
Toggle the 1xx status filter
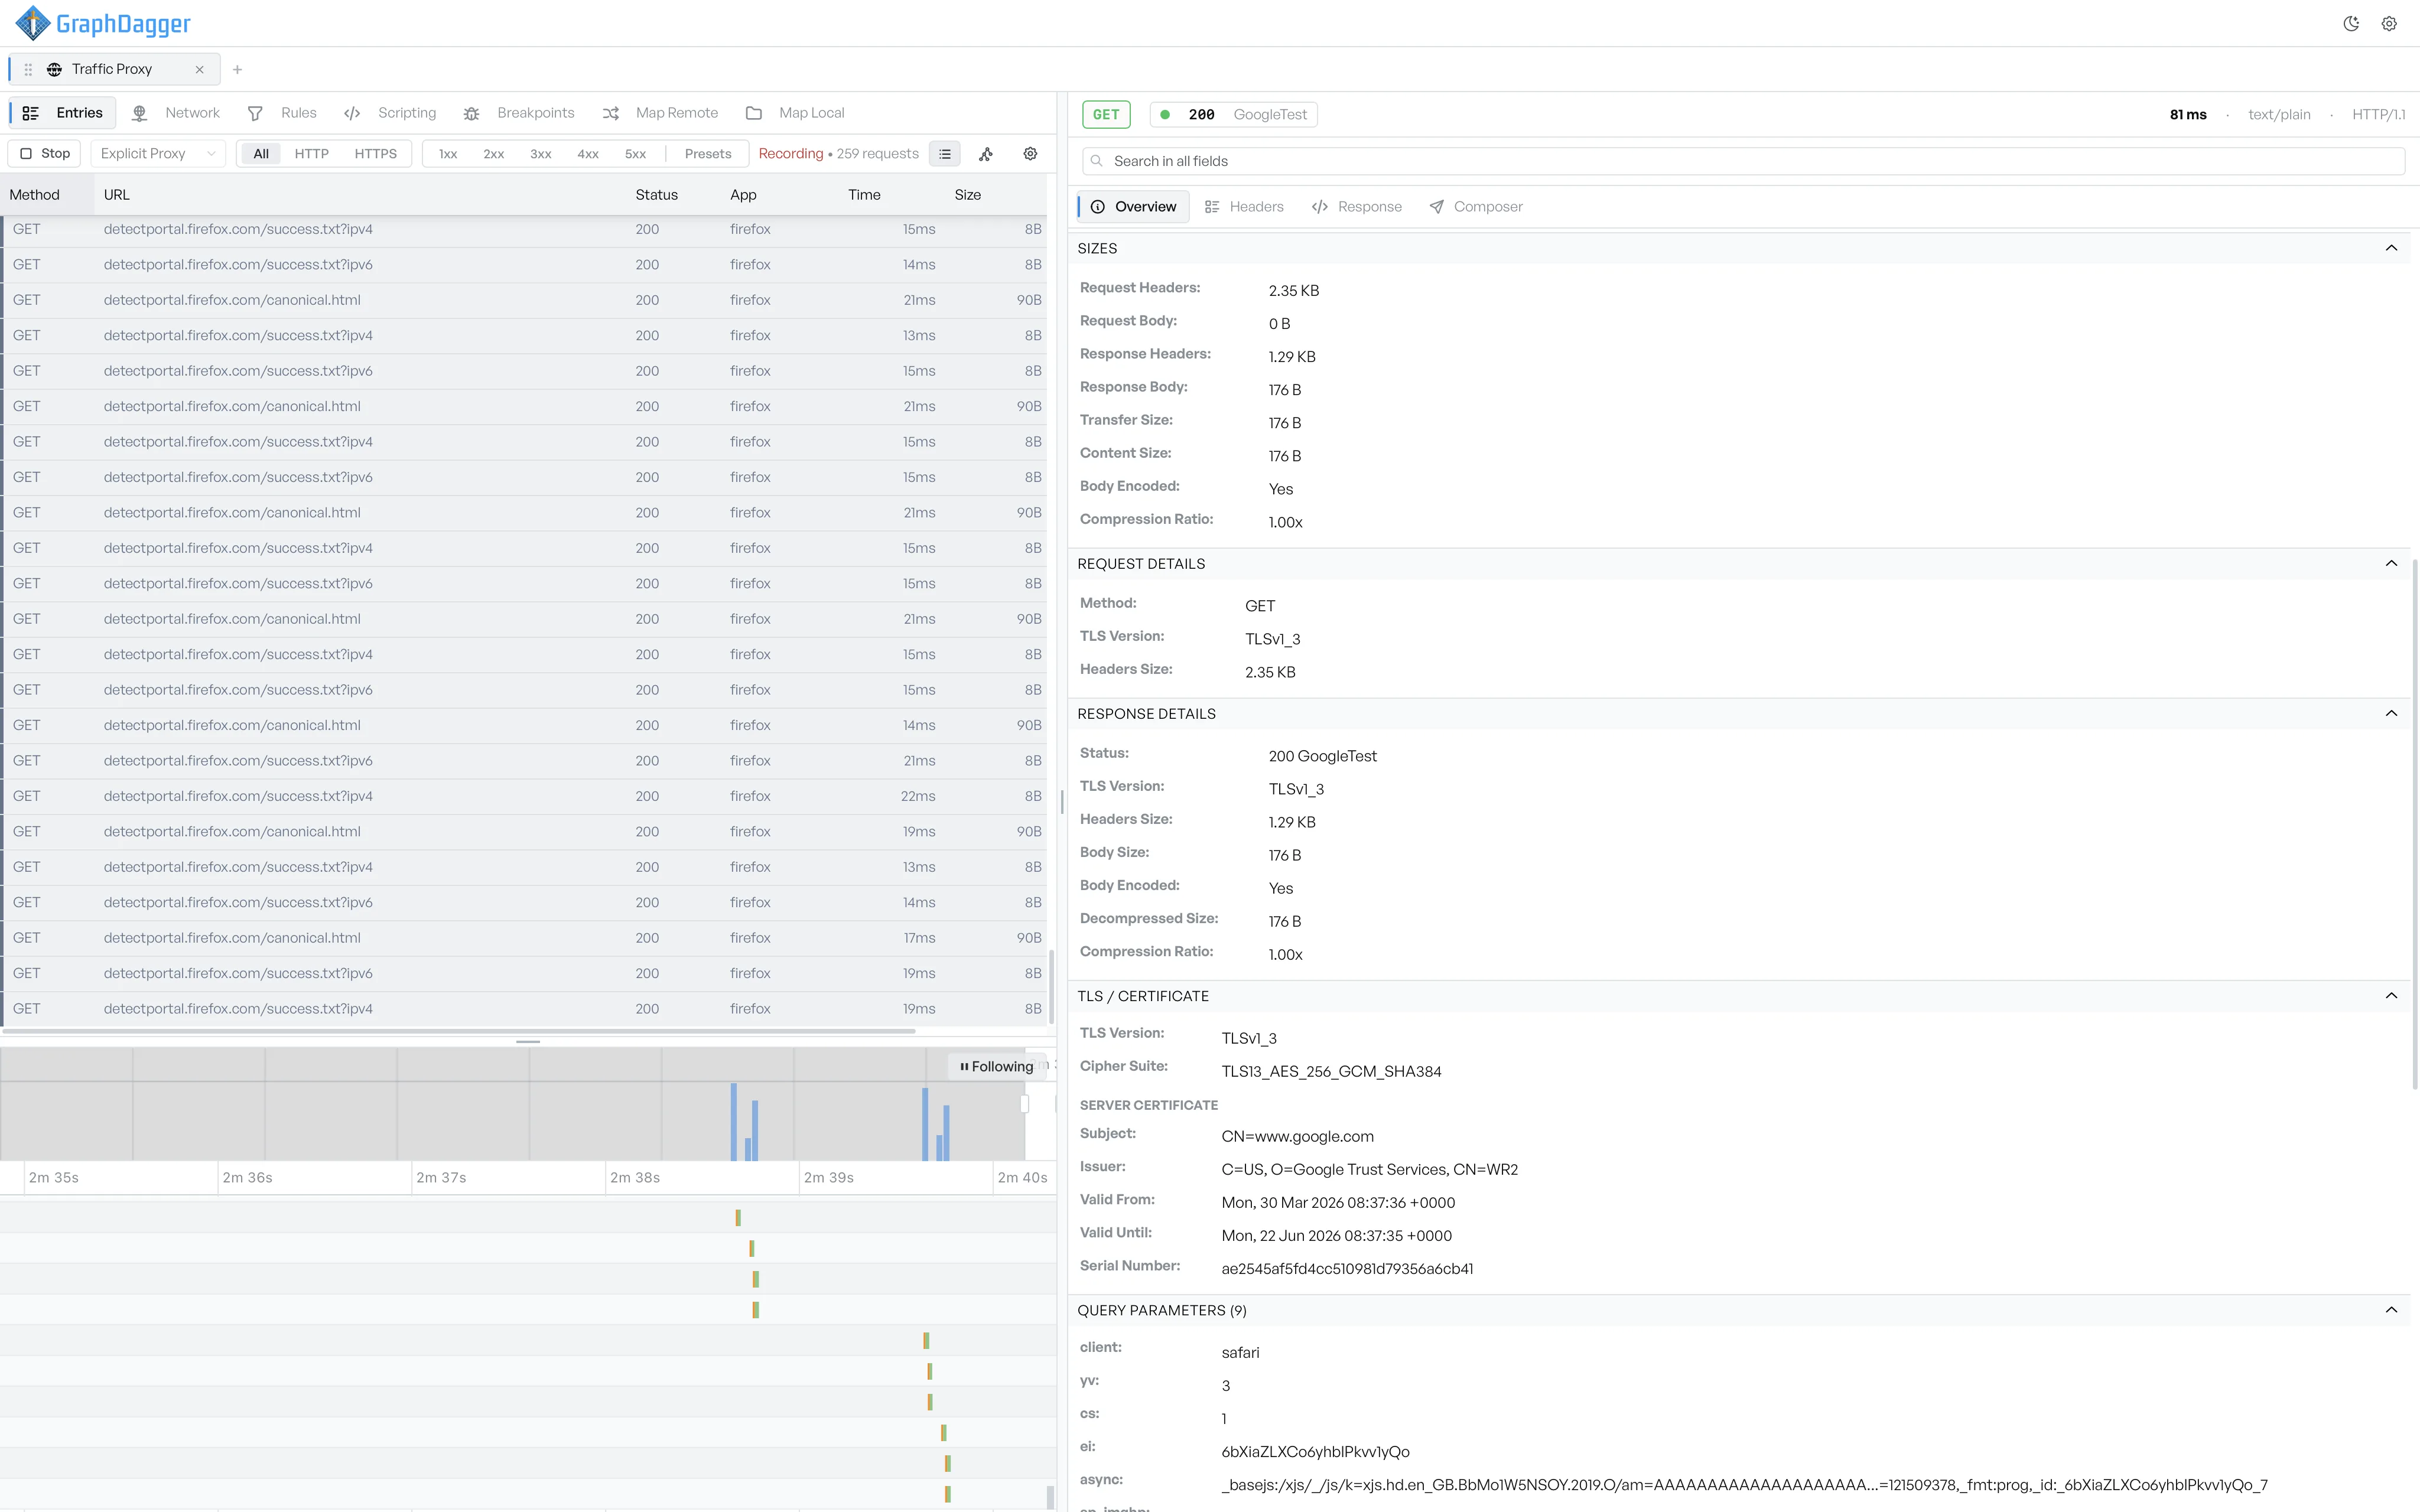click(448, 153)
